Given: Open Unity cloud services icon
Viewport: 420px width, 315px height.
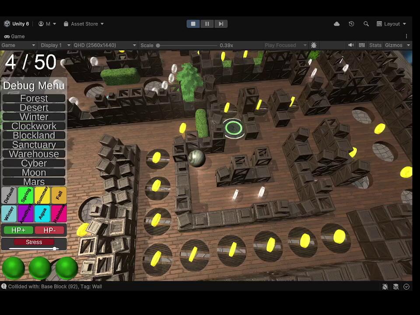Looking at the screenshot, I should 336,24.
